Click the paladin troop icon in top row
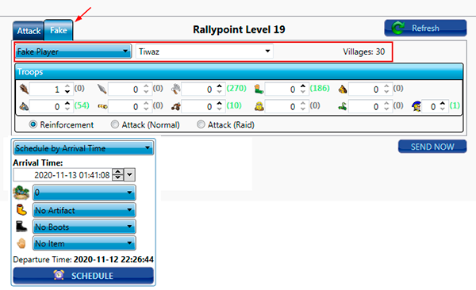The width and height of the screenshot is (476, 290). coord(343,90)
